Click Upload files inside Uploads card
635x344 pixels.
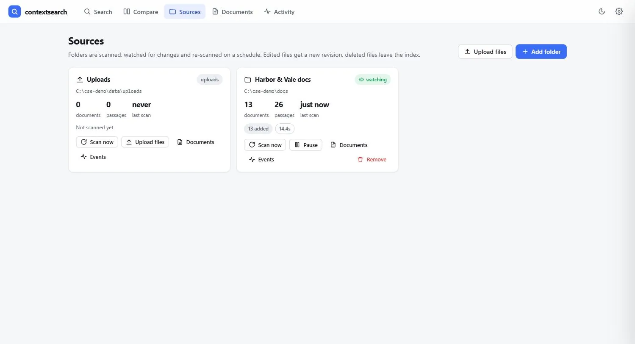145,142
